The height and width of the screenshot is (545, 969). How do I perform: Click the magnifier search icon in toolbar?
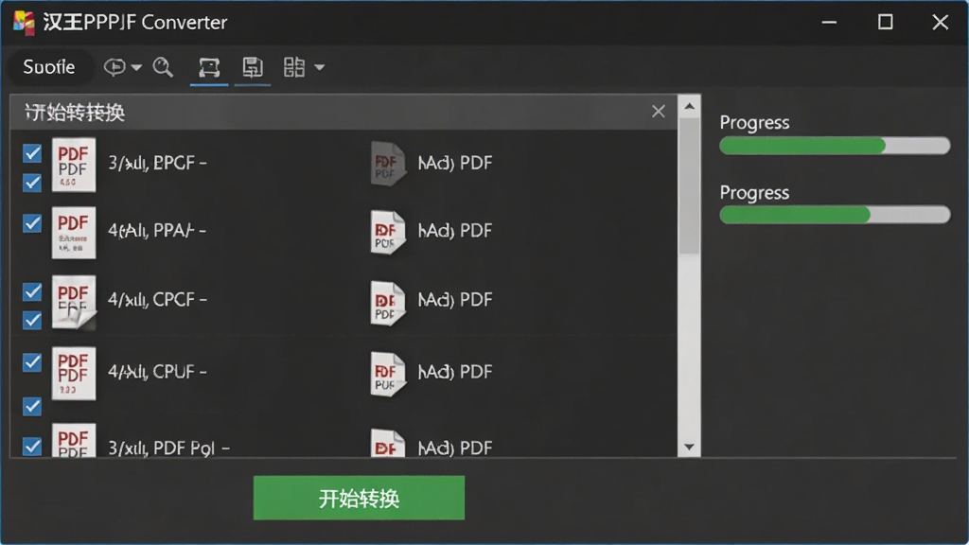tap(163, 67)
